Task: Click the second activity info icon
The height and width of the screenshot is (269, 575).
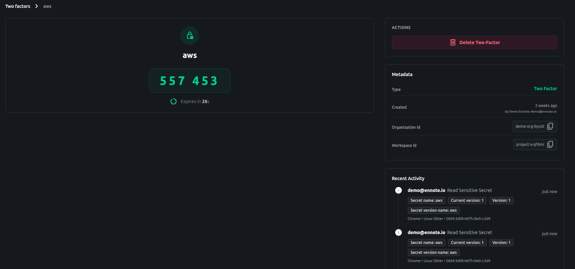Action: click(399, 232)
